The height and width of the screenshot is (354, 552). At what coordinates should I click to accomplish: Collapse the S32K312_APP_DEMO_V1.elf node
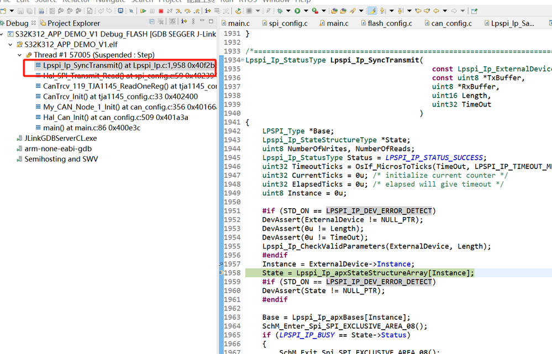click(x=10, y=45)
